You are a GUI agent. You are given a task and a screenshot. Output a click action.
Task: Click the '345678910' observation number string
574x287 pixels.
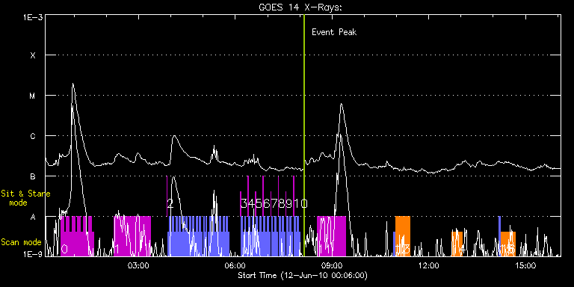point(274,203)
